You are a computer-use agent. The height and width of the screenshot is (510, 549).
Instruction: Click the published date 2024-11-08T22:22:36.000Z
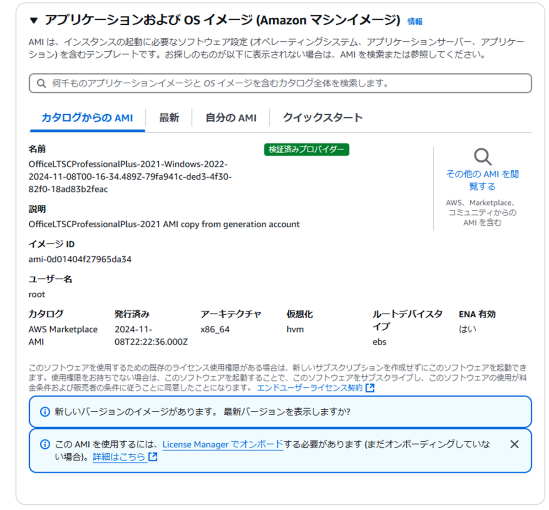point(151,335)
